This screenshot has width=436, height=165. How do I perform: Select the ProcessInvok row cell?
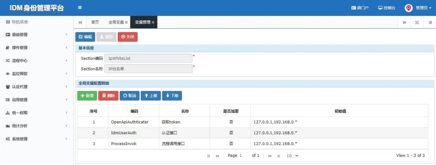tap(134, 144)
